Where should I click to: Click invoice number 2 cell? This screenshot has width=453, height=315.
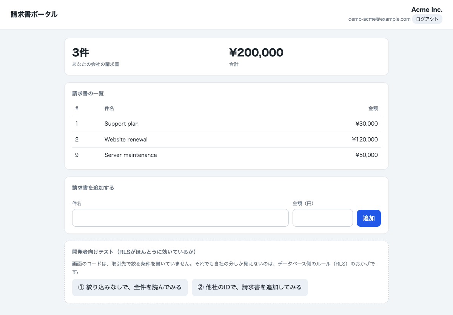pos(77,140)
